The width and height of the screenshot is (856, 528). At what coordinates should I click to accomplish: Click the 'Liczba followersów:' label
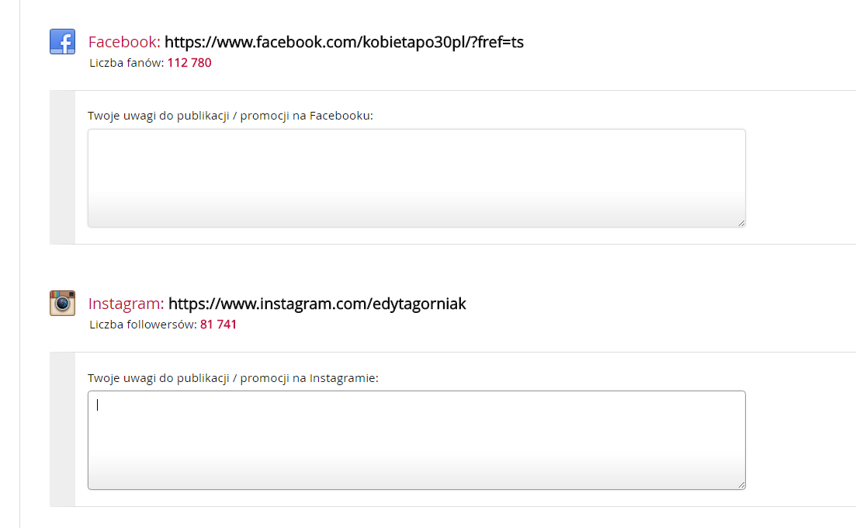(x=143, y=325)
